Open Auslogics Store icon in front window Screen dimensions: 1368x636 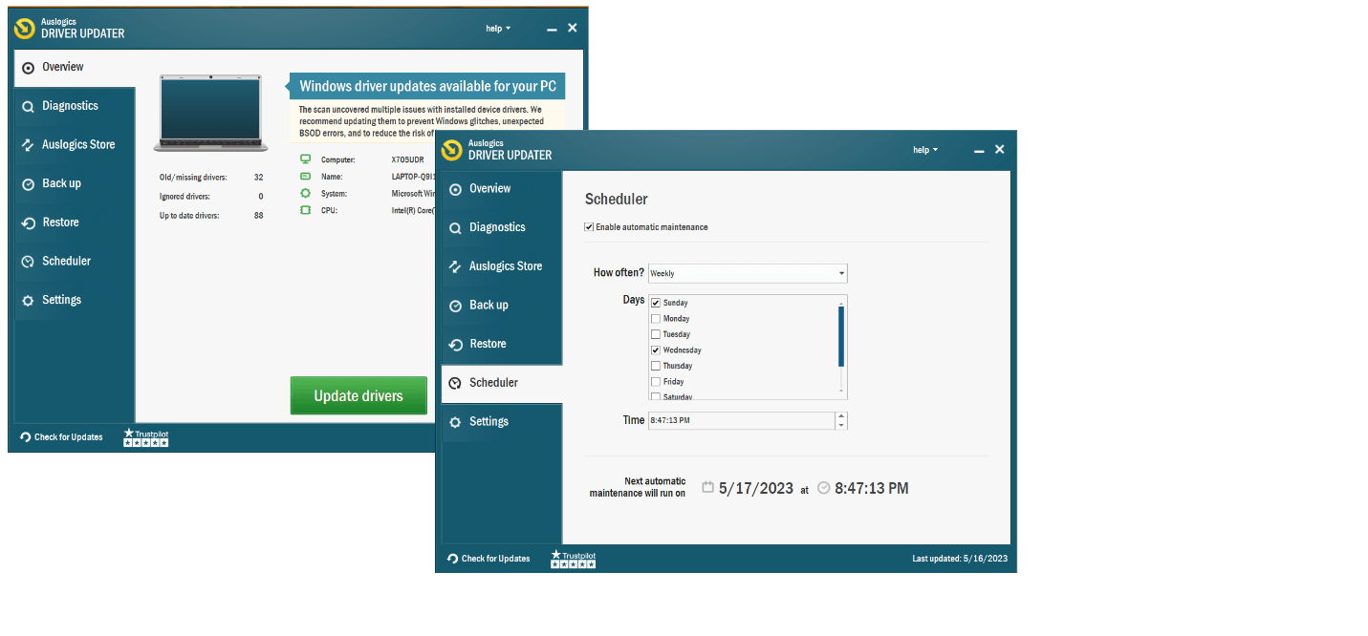[x=456, y=266]
